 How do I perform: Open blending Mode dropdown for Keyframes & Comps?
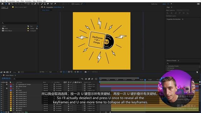tap(47, 84)
